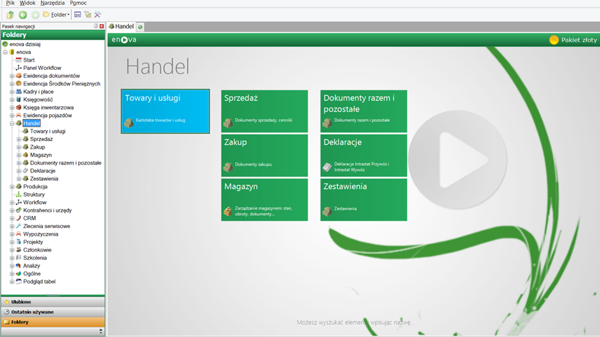Click the Analizy chart icon
Viewport: 600px width, 337px height.
(18, 266)
